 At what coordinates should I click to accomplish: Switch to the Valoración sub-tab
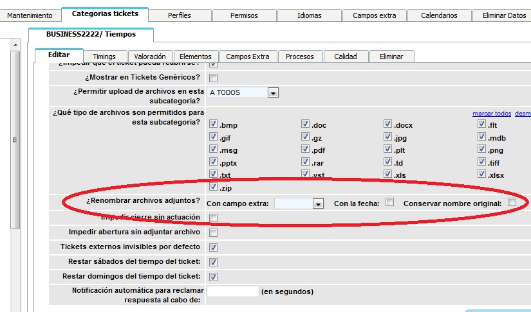pyautogui.click(x=150, y=56)
